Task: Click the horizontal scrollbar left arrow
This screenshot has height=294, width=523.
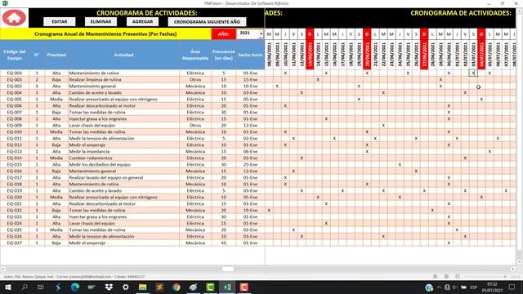Action: 3,269
